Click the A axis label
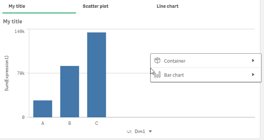The height and width of the screenshot is (140, 264). point(43,123)
